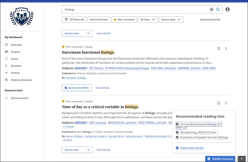The image size is (248, 162).
Task: Open Microbiology MOD123 Year 1 reading list
Action: click(x=199, y=132)
